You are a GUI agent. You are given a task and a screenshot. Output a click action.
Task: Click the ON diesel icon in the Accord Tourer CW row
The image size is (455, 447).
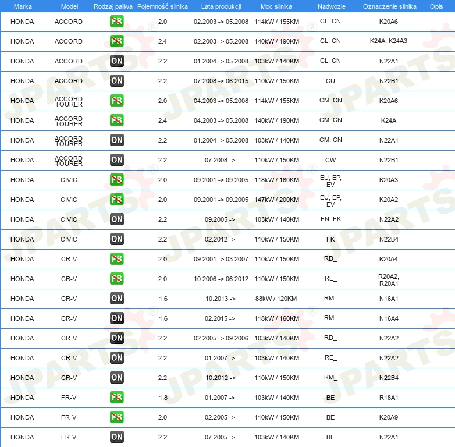pos(116,159)
